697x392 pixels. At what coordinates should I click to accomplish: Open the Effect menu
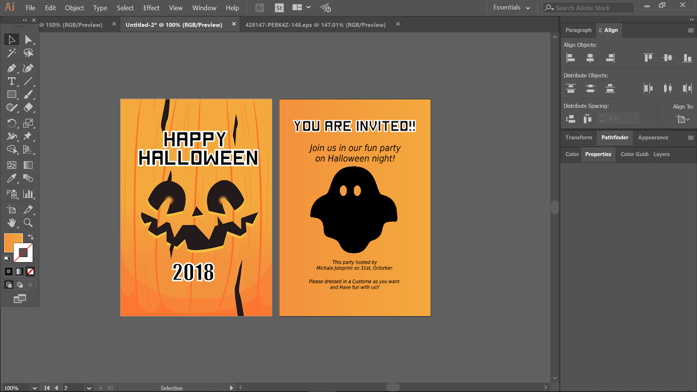[151, 8]
